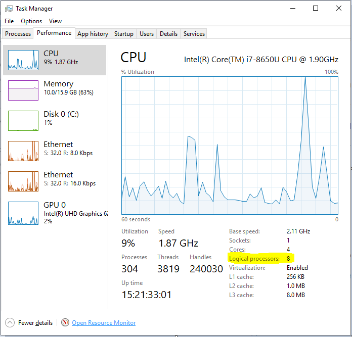Open the View menu
The width and height of the screenshot is (352, 337).
pyautogui.click(x=55, y=21)
